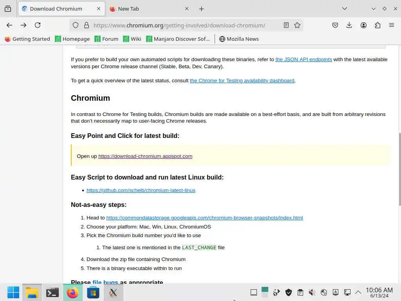Open the Getting Started bookmark

[x=27, y=39]
